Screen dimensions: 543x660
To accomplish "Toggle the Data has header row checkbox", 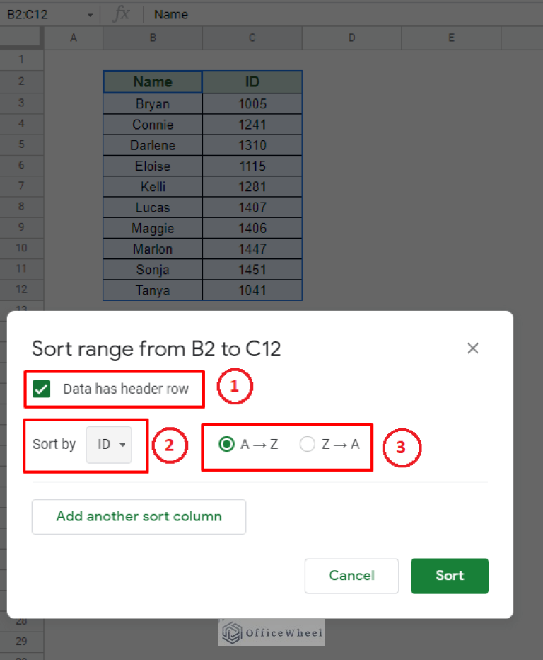I will coord(42,389).
